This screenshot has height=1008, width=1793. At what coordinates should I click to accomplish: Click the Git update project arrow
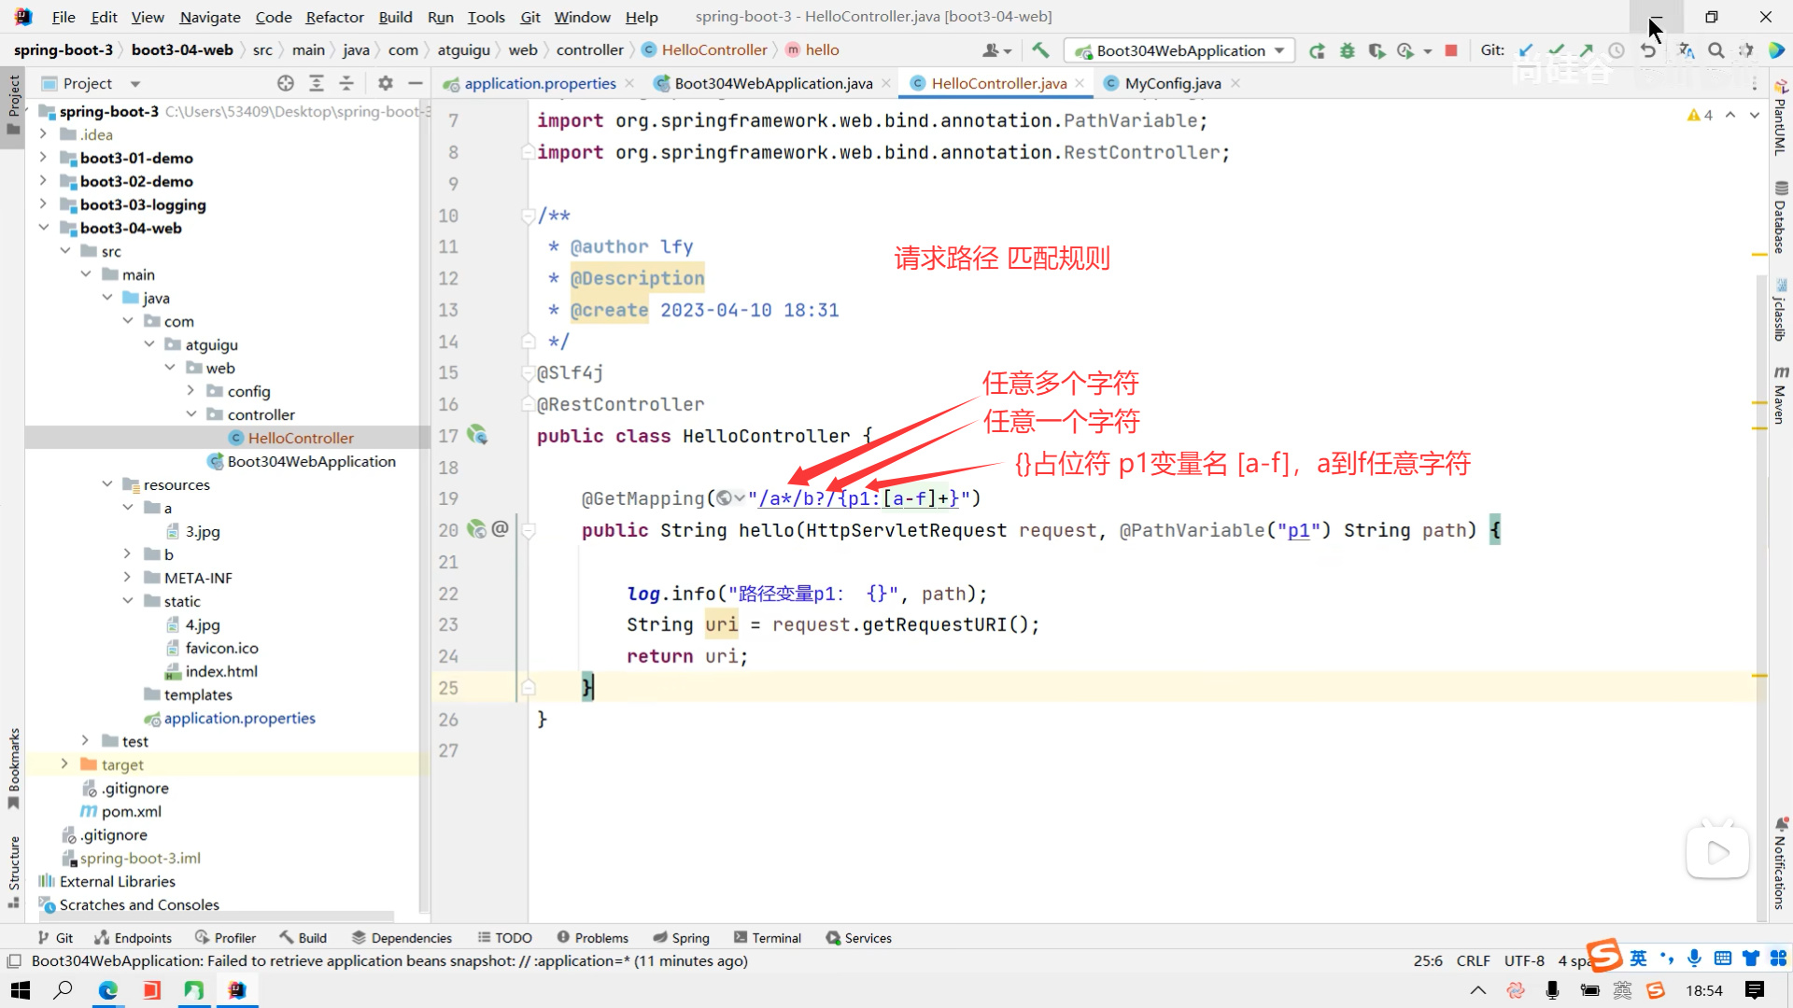tap(1526, 50)
